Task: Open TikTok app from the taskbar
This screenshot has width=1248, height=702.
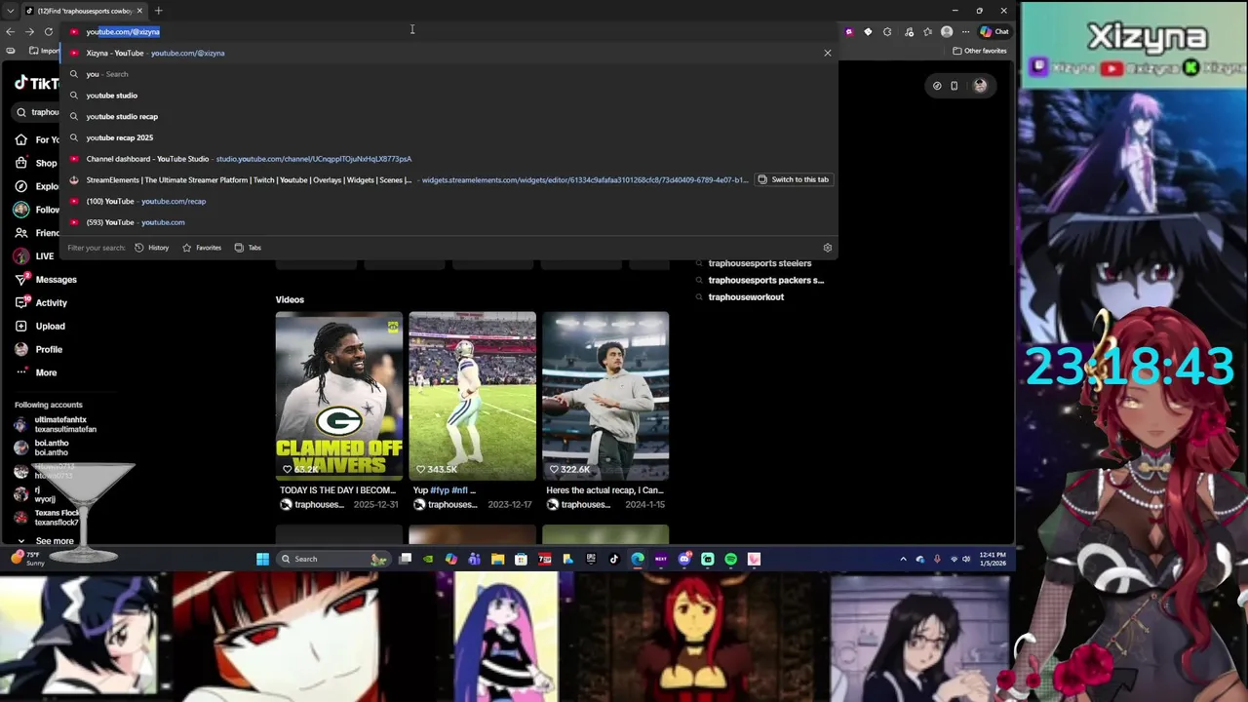Action: tap(613, 559)
